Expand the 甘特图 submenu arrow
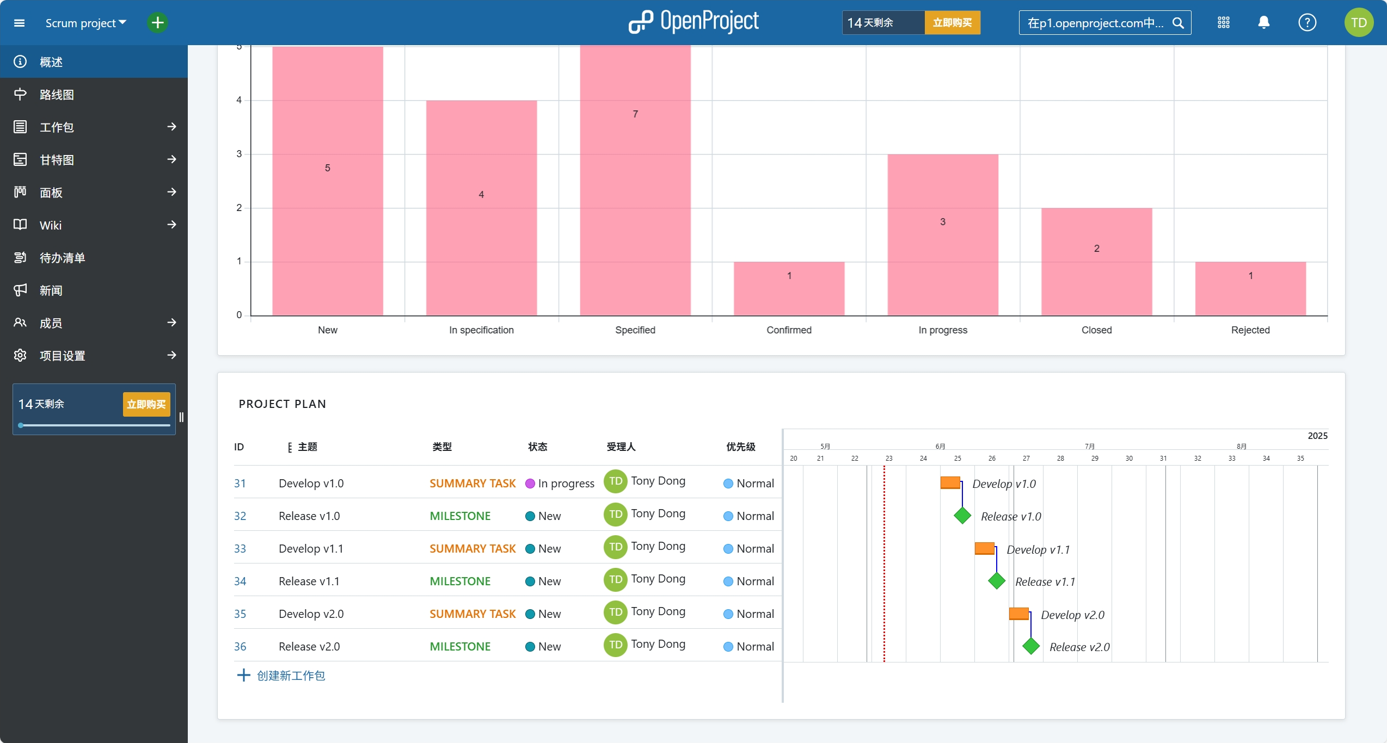 (x=172, y=159)
